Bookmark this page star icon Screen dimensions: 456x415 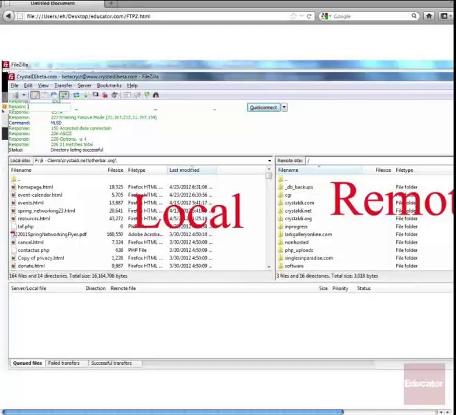[293, 16]
